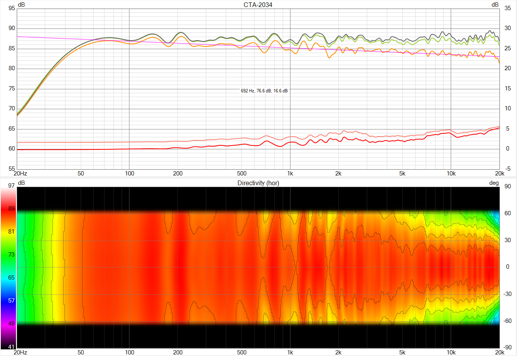Click the 80 label on CTA-2034 left axis

coord(12,68)
